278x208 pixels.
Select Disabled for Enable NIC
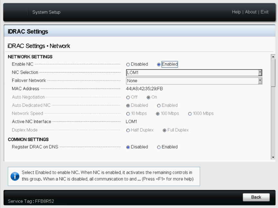128,65
